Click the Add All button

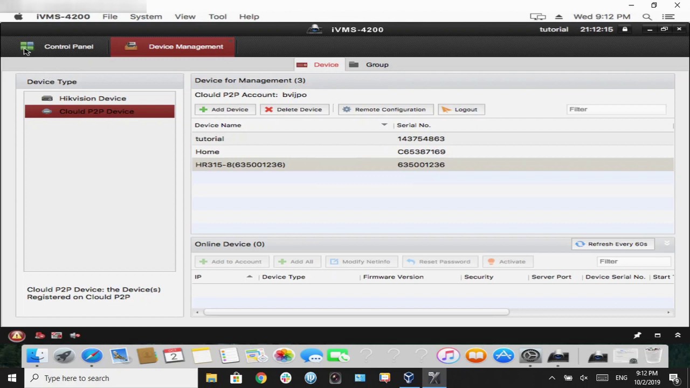(297, 261)
